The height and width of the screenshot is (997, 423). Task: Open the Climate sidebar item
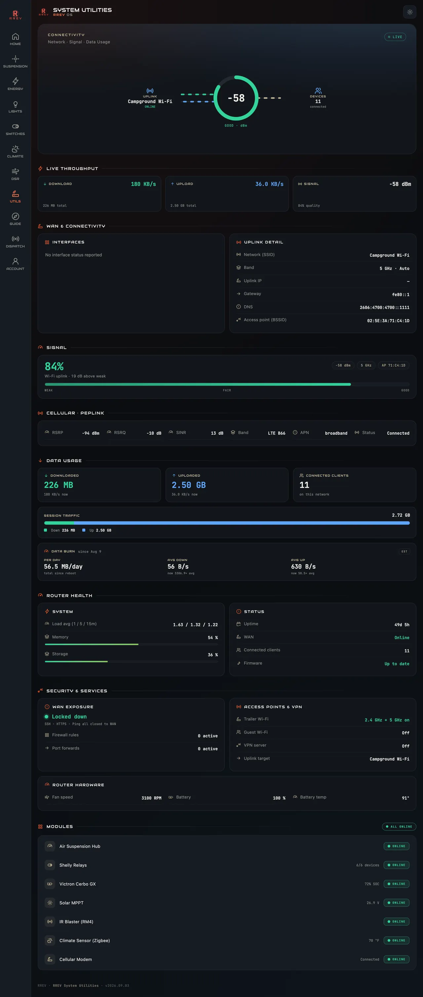(16, 151)
